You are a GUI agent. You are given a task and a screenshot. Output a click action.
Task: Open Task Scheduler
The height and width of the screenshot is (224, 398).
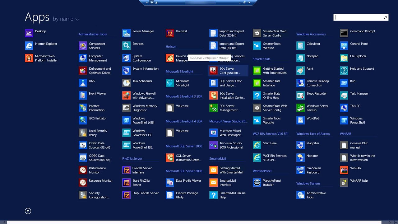[137, 83]
